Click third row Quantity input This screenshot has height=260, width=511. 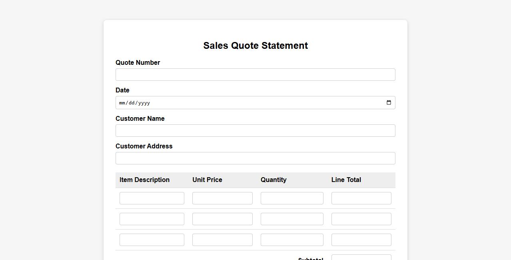tap(292, 240)
